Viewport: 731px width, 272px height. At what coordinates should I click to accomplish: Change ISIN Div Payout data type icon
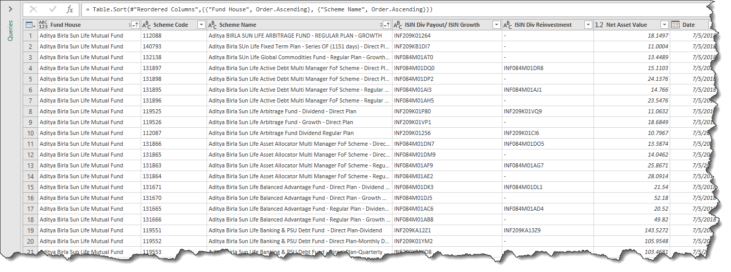pos(398,25)
